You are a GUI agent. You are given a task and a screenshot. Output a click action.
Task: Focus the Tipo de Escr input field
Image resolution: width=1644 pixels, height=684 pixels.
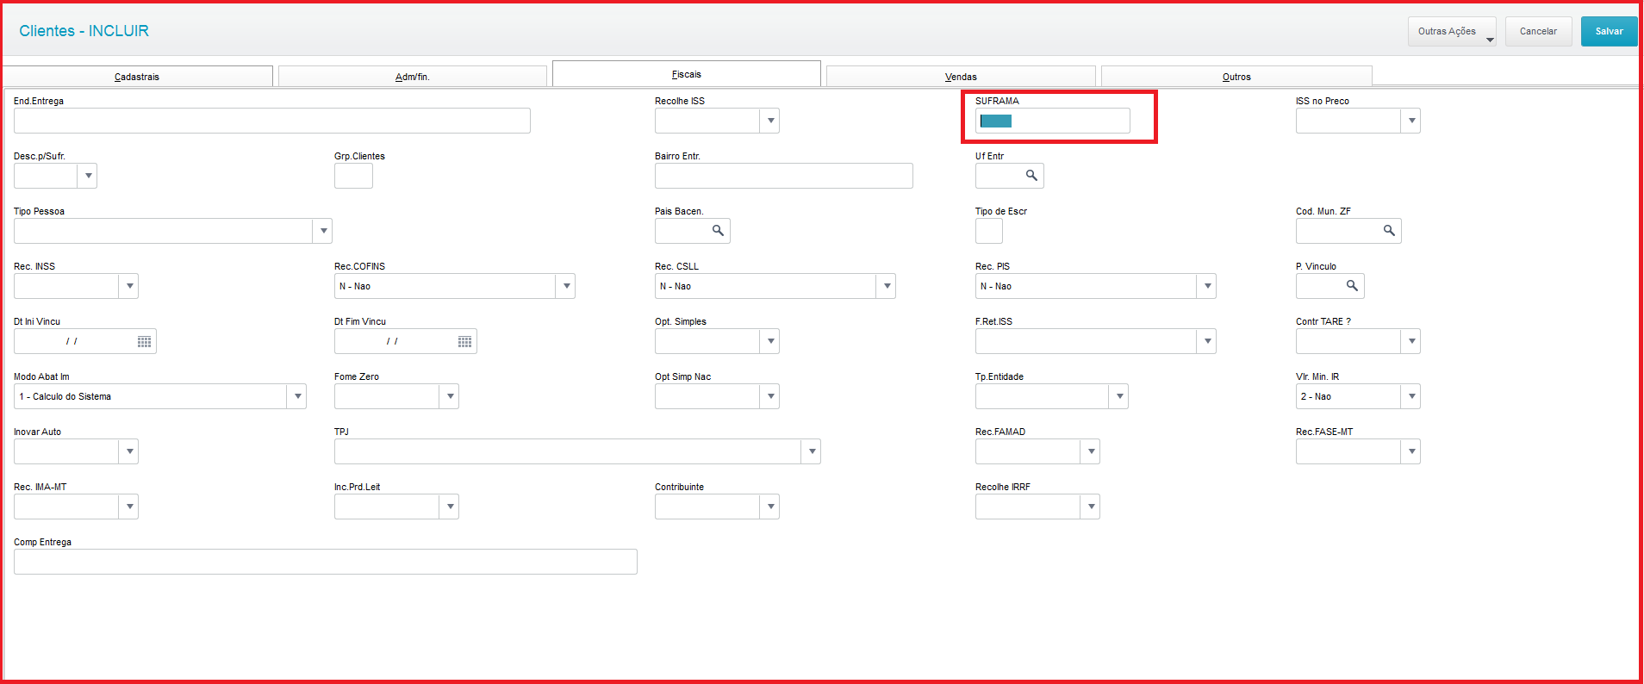tap(989, 231)
